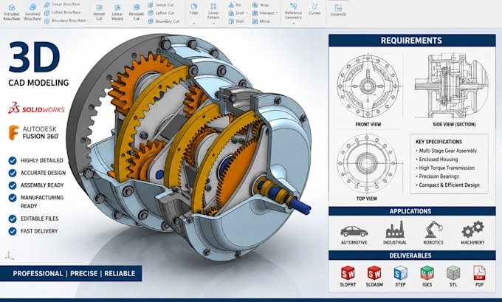The width and height of the screenshot is (502, 302).
Task: Click the checkmark beside Manufacturing Ready
Action: click(x=13, y=198)
